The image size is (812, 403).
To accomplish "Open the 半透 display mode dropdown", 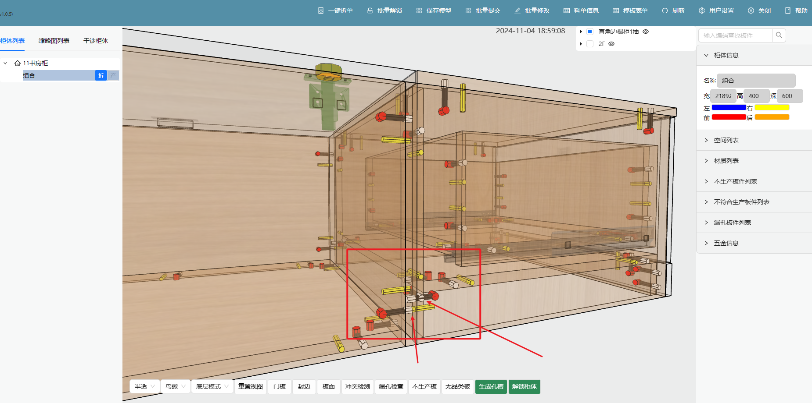I will pyautogui.click(x=145, y=386).
